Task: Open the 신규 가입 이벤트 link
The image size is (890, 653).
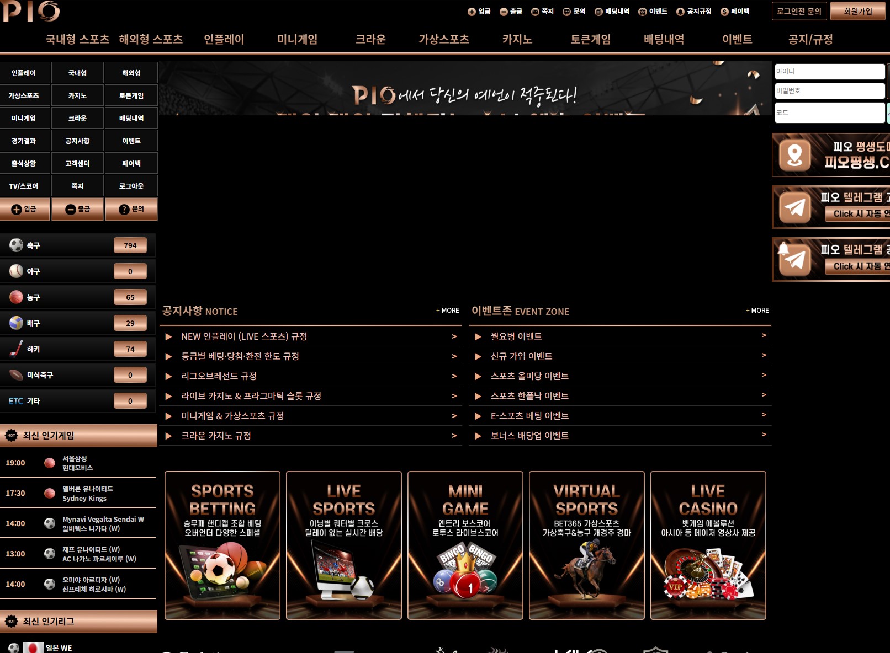Action: (x=521, y=356)
